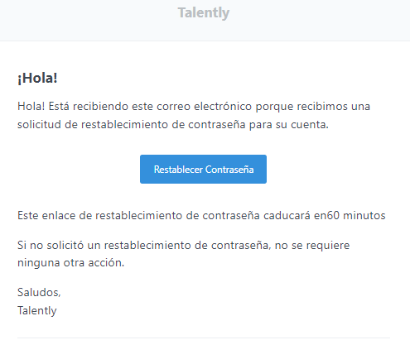Click 'Este enlace' at start of expiry line

coord(46,215)
